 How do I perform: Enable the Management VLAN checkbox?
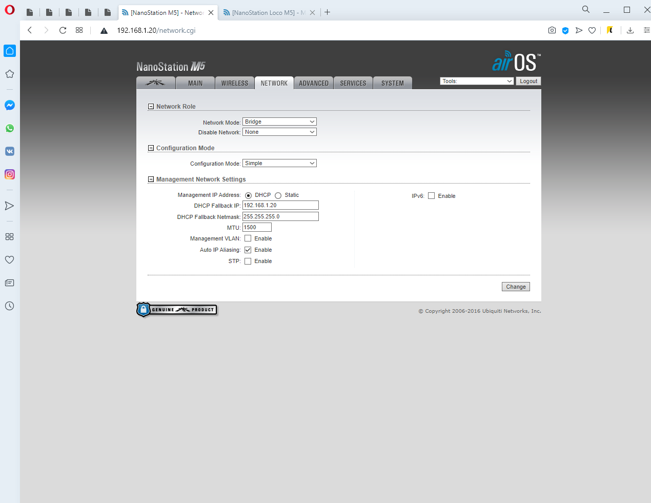[248, 238]
